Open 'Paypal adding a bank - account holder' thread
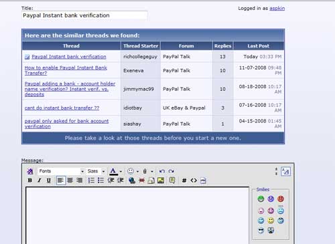 click(x=70, y=89)
